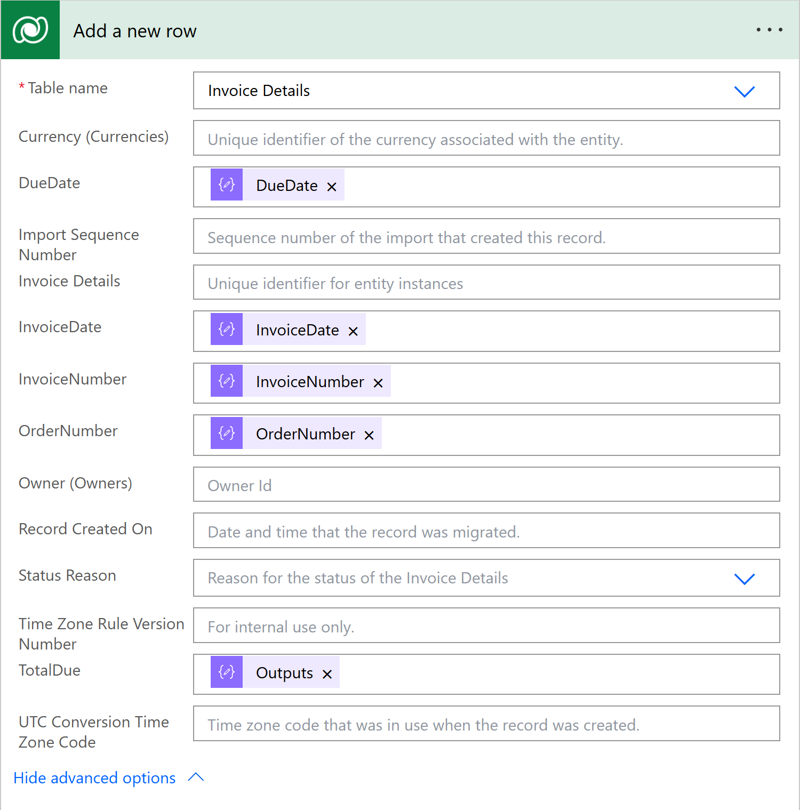Click the Hide advanced options link
Image resolution: width=800 pixels, height=810 pixels.
94,778
